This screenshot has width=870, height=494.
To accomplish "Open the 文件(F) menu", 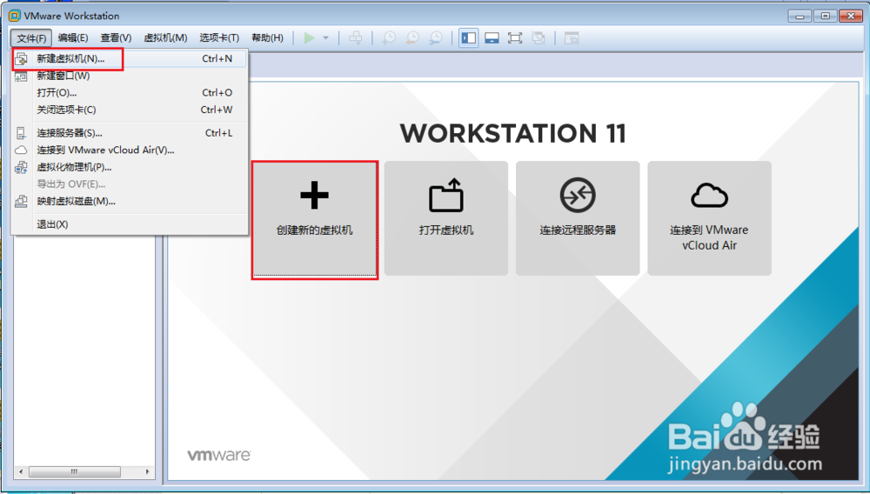I will pyautogui.click(x=31, y=37).
